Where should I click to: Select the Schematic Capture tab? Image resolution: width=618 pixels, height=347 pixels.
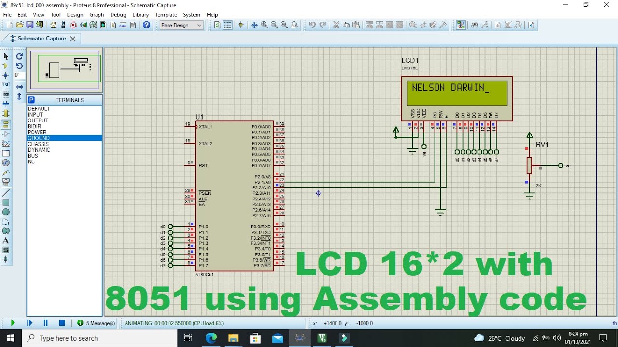coord(42,39)
